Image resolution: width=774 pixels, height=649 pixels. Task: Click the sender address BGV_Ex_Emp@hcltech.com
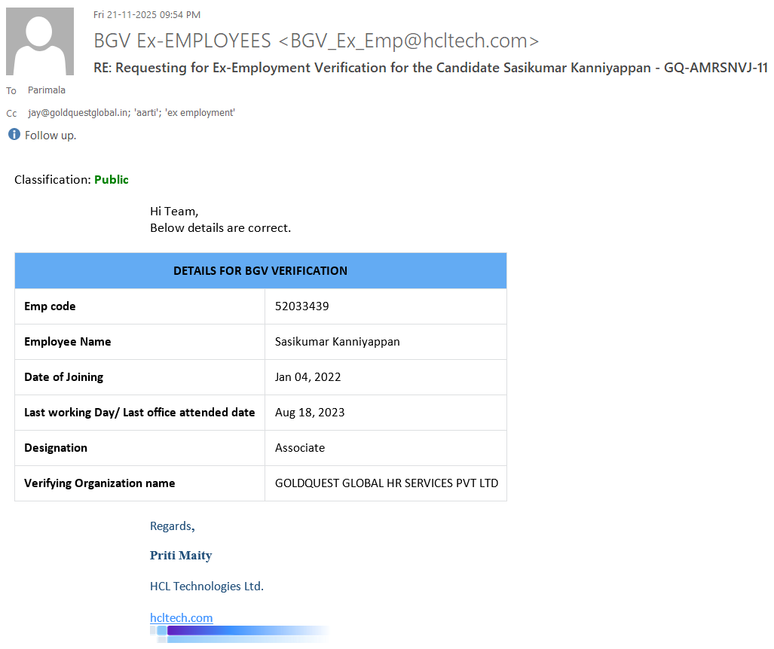point(414,41)
